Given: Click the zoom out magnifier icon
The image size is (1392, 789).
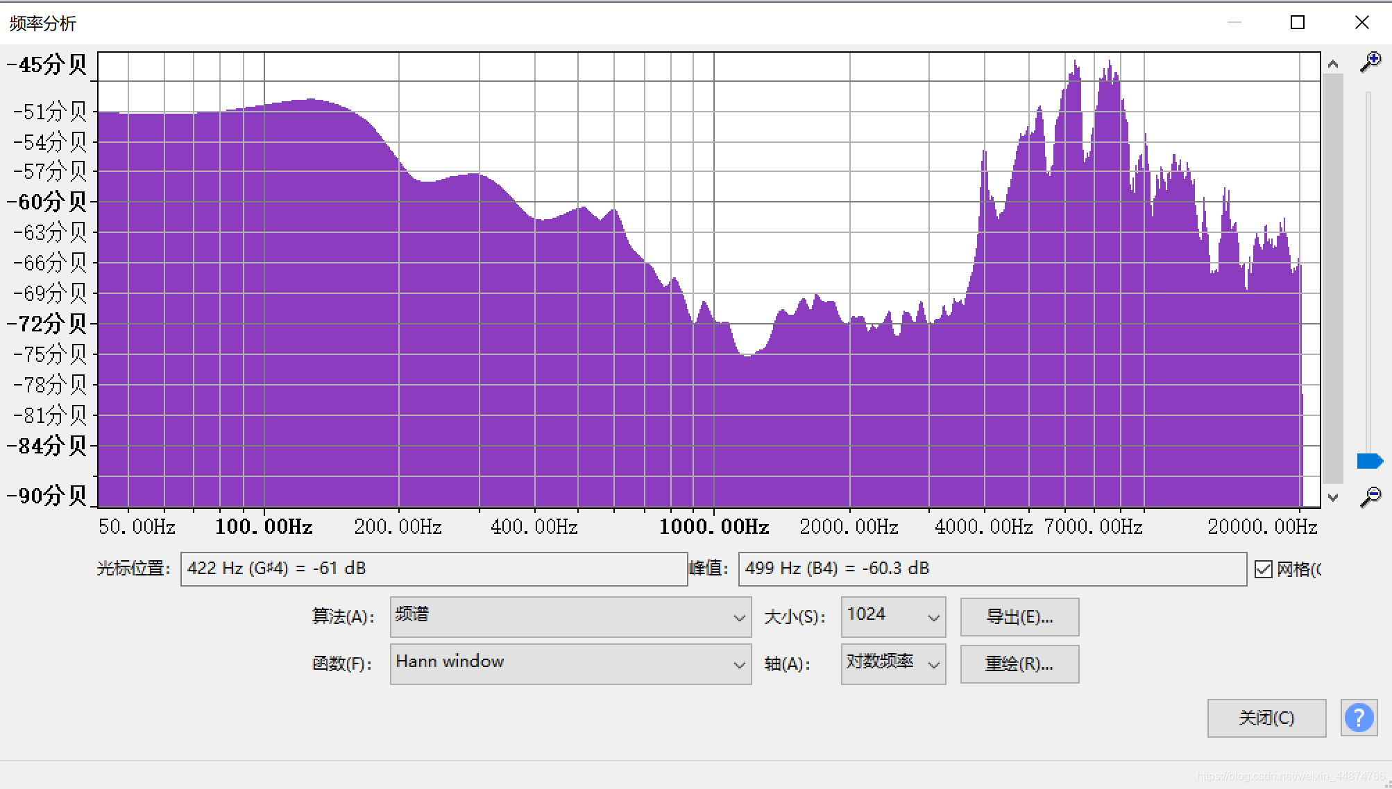Looking at the screenshot, I should click(x=1370, y=496).
